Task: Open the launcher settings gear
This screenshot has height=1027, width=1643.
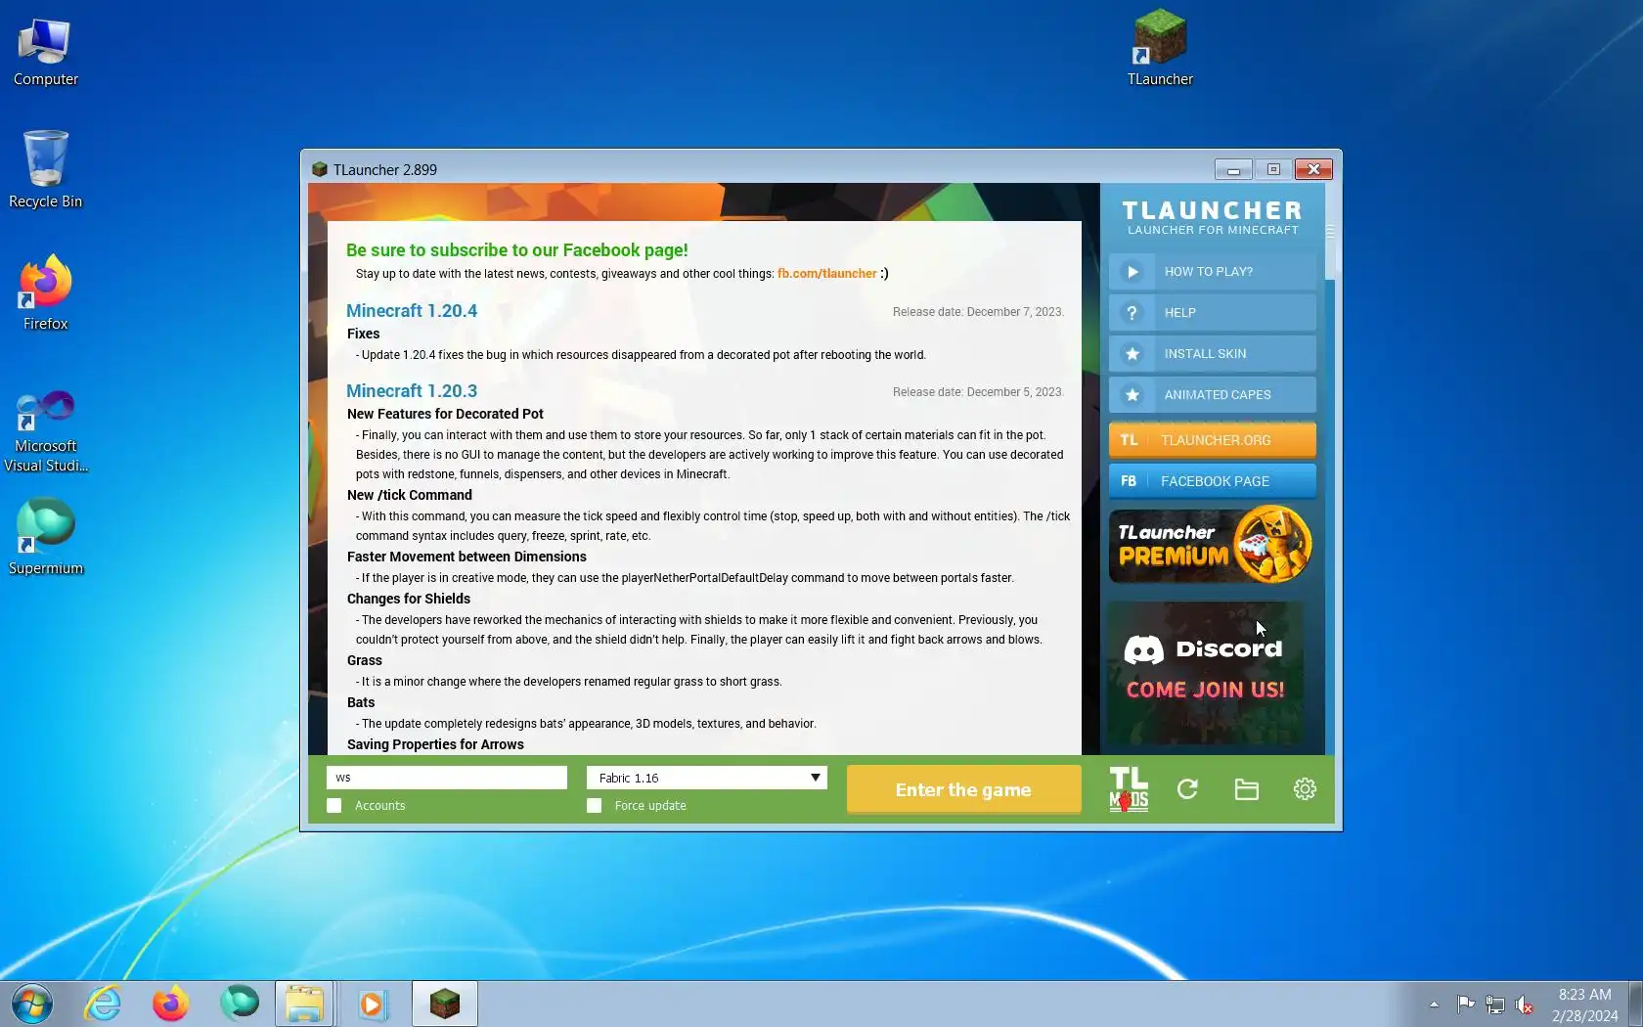Action: click(x=1305, y=788)
